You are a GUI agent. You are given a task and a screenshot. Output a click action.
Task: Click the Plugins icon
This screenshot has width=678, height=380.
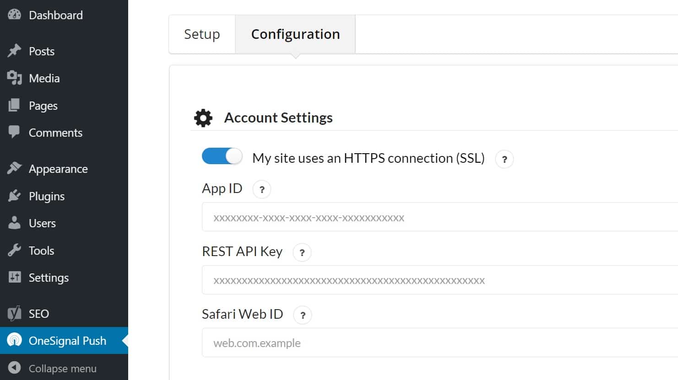click(x=15, y=196)
